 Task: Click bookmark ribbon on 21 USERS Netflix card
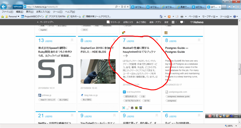coord(72,115)
